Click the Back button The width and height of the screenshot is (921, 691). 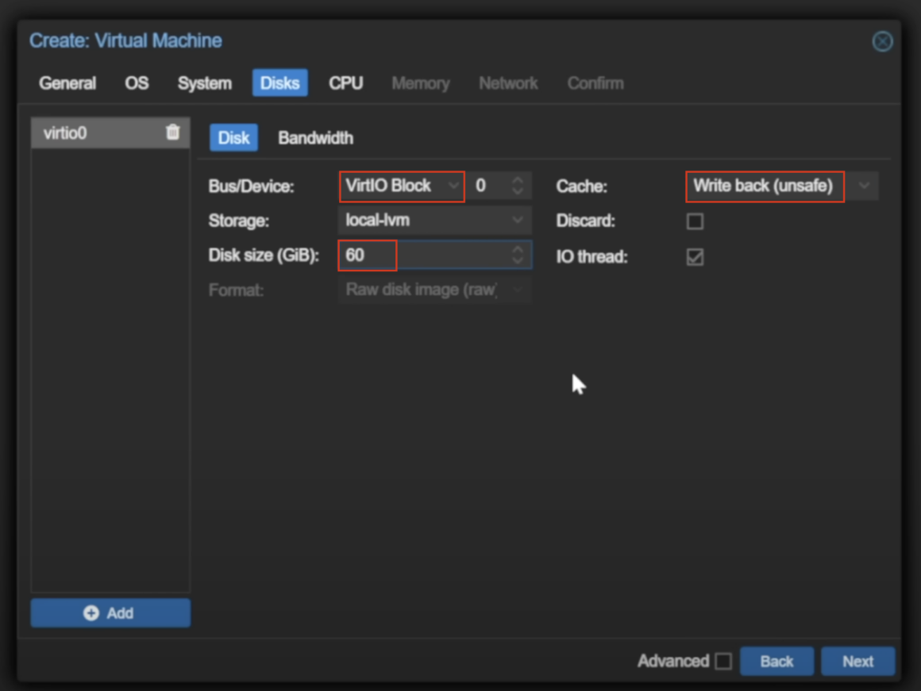[776, 662]
